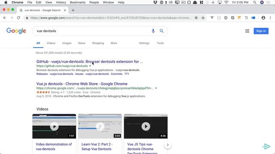Click the Vue devtools extension icon in toolbar
Image resolution: width=275 pixels, height=154 pixels.
[x=212, y=18]
